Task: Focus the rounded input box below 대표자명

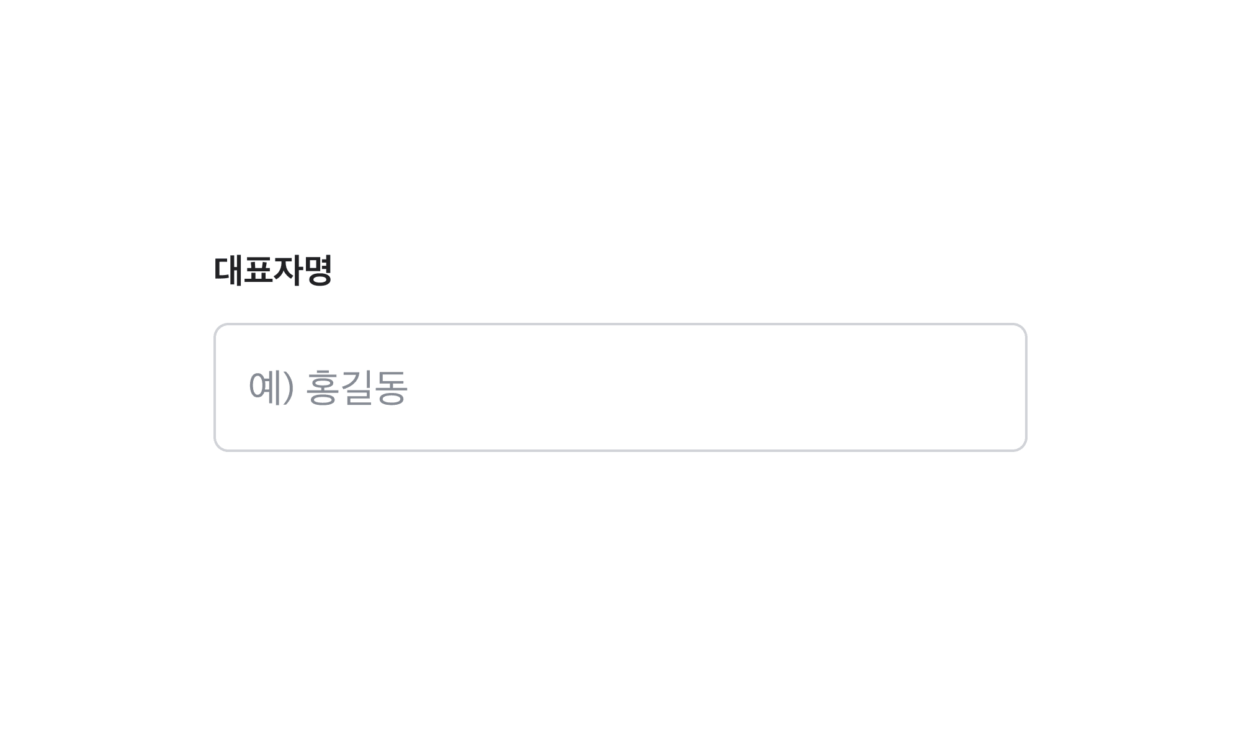Action: tap(620, 387)
